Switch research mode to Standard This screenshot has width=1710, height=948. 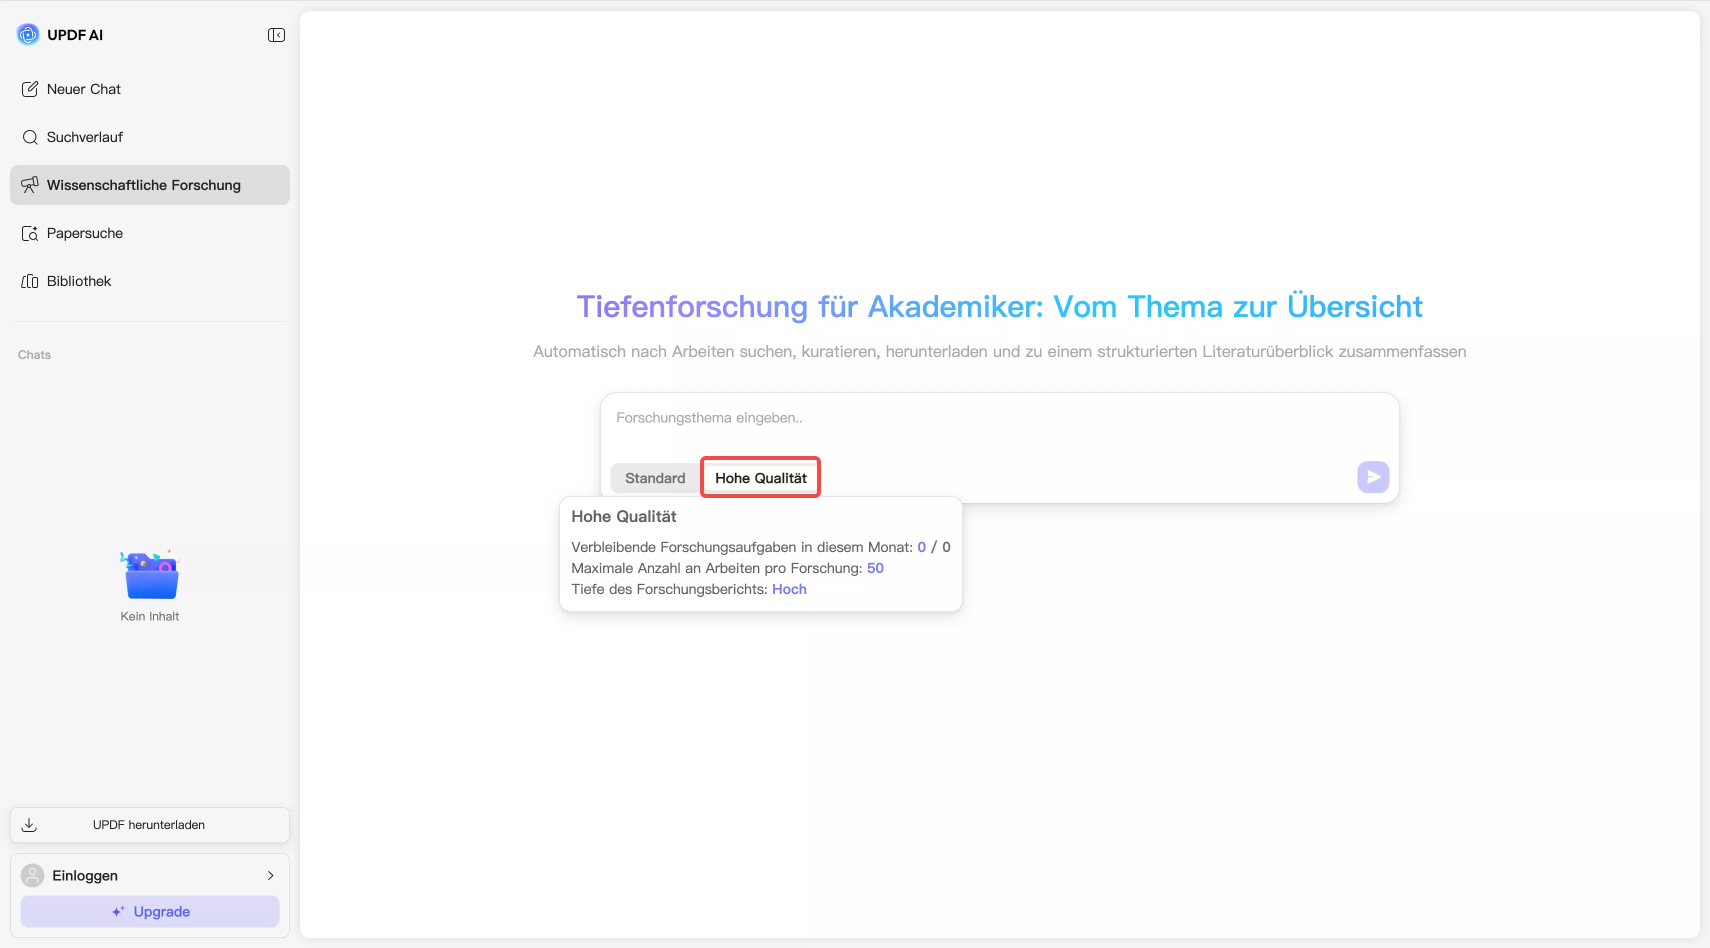tap(654, 477)
